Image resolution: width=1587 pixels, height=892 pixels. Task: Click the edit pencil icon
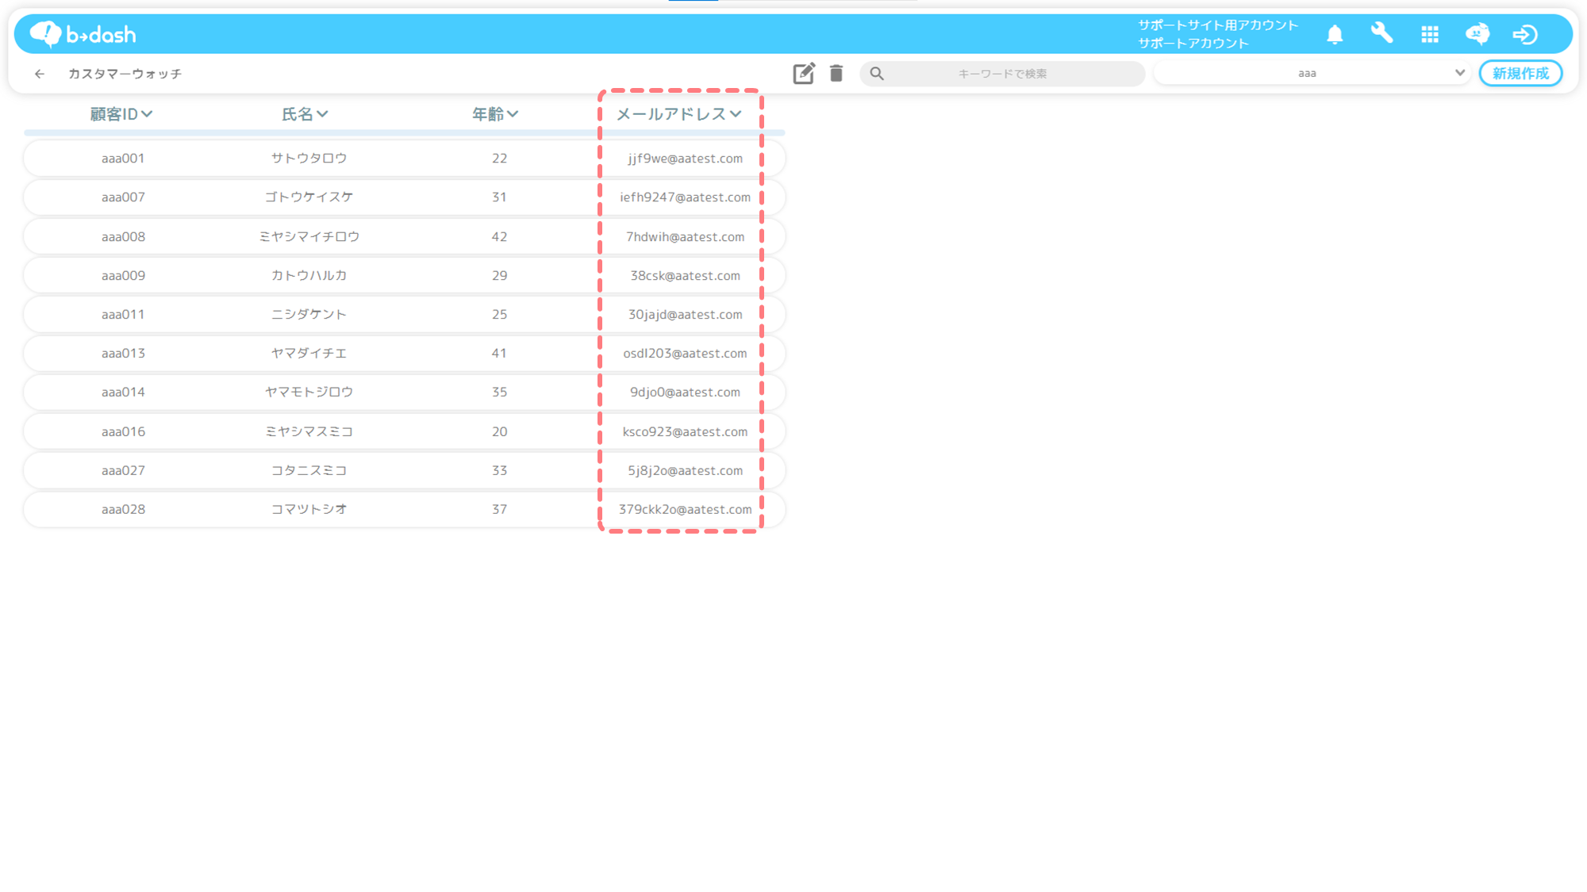tap(803, 73)
